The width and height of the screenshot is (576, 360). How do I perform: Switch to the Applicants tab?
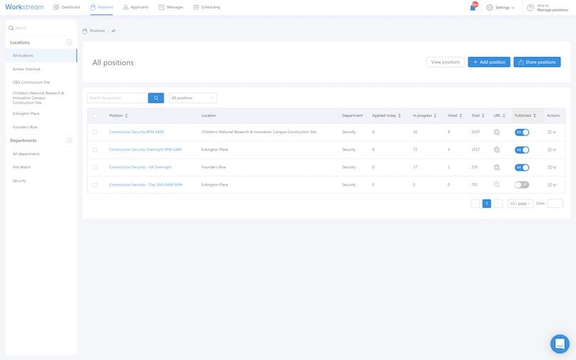[135, 7]
